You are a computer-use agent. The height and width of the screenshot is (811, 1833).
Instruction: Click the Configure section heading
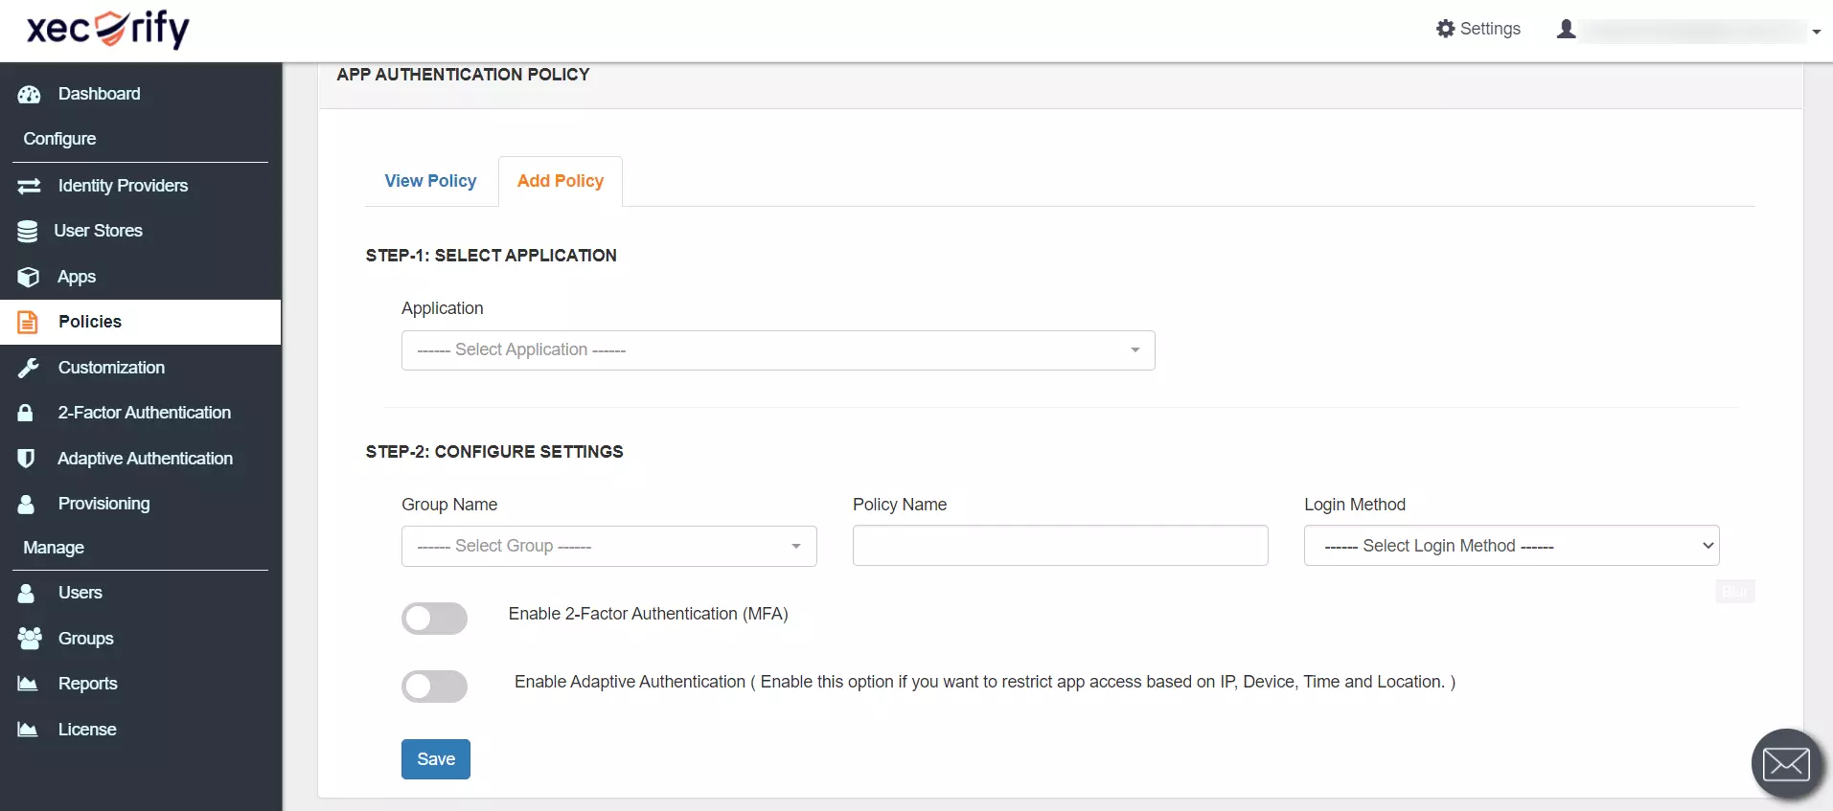tap(59, 139)
